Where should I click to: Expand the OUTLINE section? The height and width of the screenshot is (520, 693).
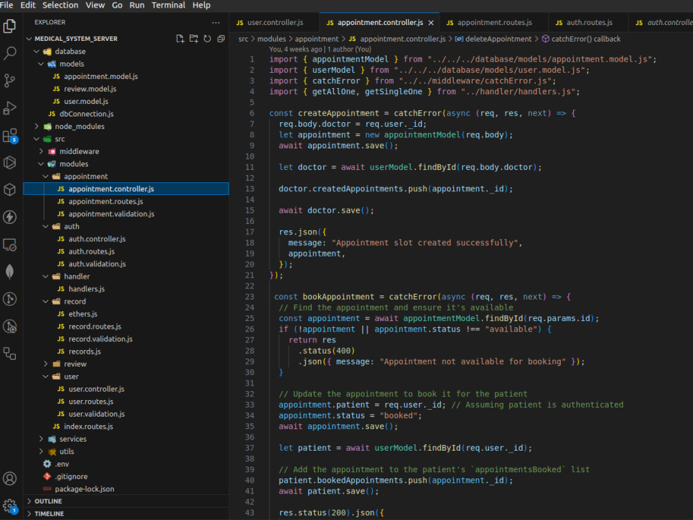49,501
